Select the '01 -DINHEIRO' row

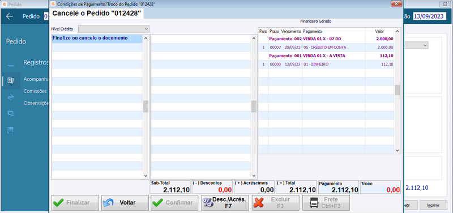(x=326, y=64)
